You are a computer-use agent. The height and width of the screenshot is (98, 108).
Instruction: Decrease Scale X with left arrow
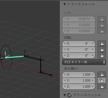tap(65, 74)
